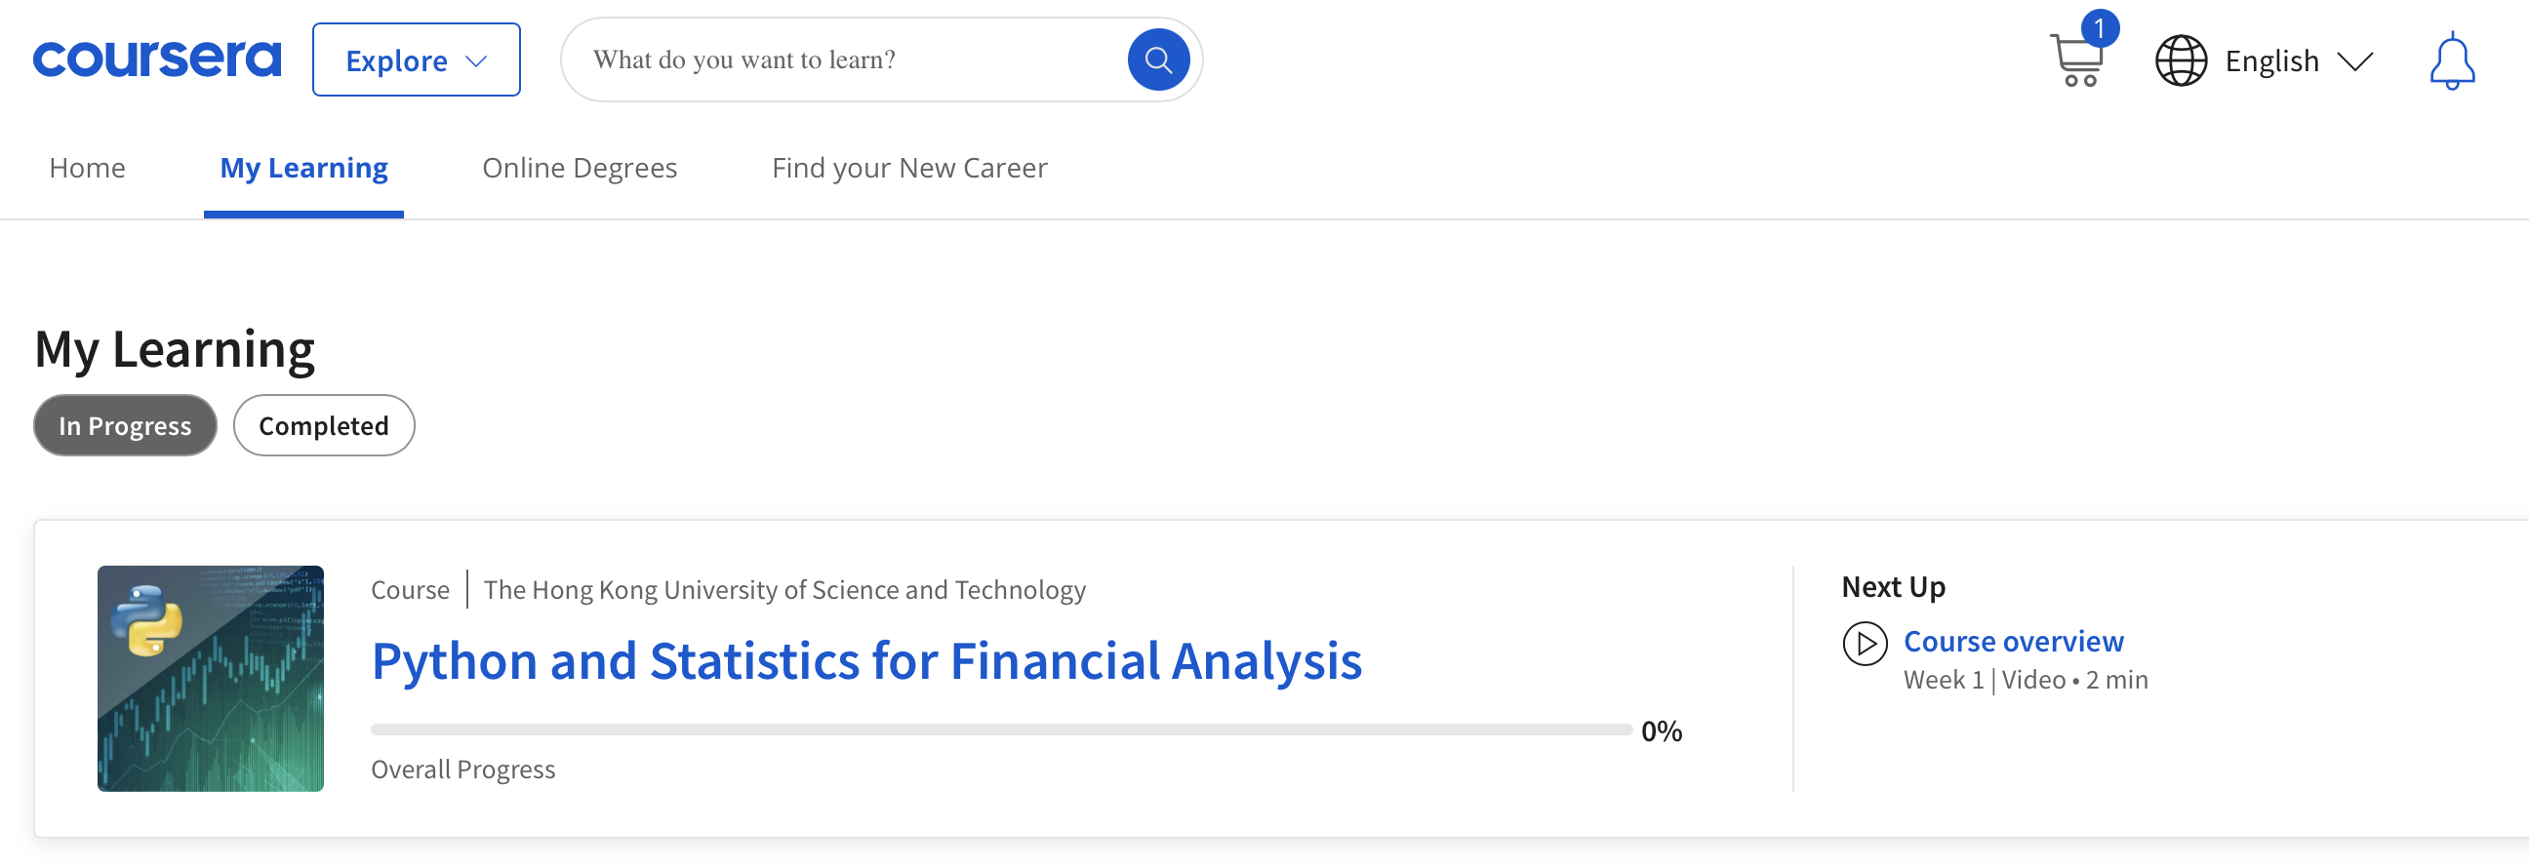Click the globe language icon

(2181, 59)
